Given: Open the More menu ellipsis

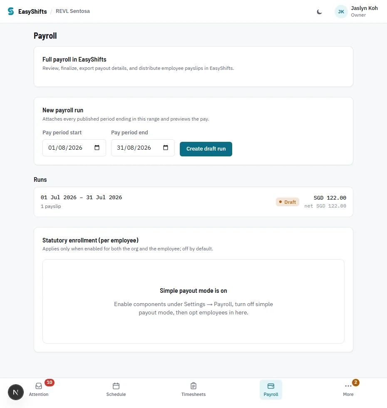Looking at the screenshot, I should [x=348, y=386].
